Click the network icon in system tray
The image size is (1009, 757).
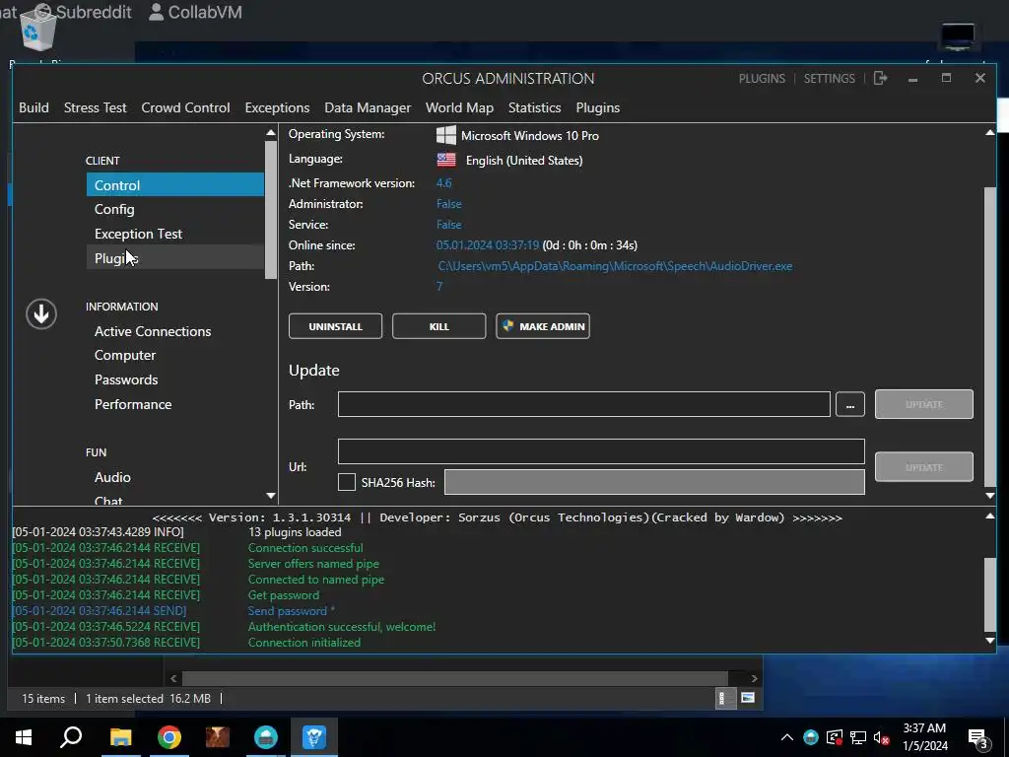[x=858, y=737]
